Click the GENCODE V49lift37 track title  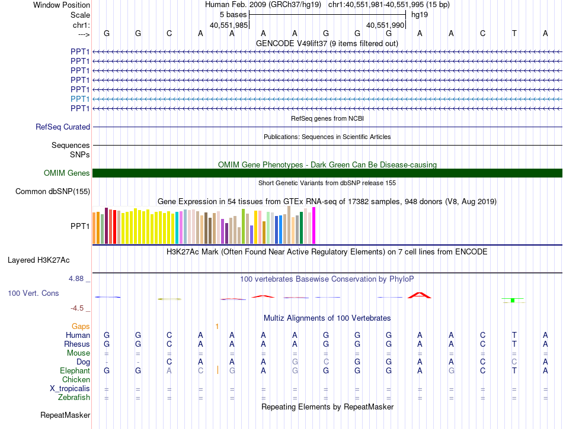click(327, 43)
